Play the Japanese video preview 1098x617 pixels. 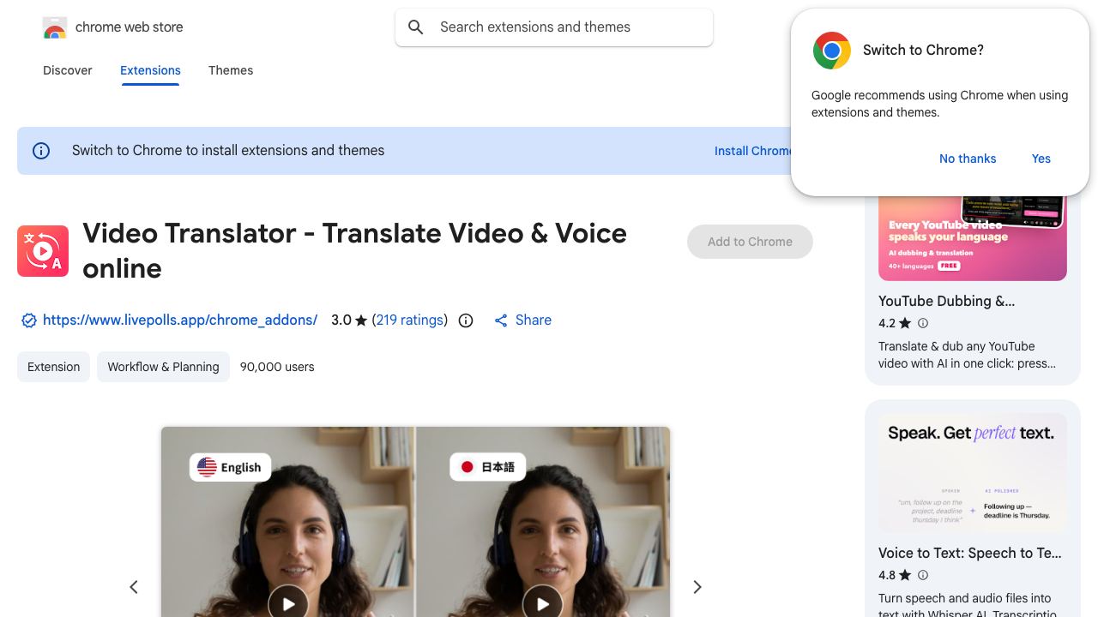coord(542,603)
